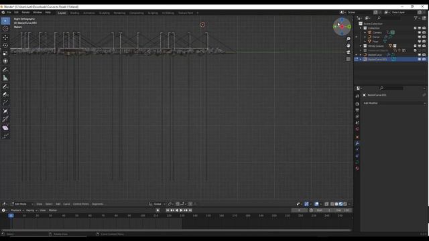Select the Annotate tool
Image resolution: width=429 pixels, height=241 pixels.
[x=5, y=70]
